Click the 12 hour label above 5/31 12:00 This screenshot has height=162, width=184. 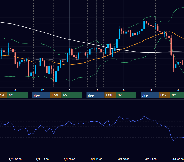(x=42, y=90)
